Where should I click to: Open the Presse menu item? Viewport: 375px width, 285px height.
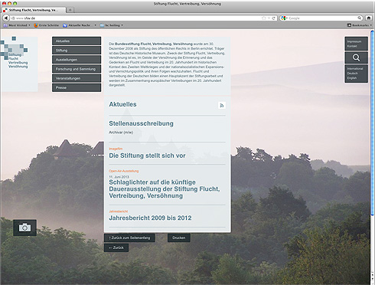pyautogui.click(x=77, y=87)
